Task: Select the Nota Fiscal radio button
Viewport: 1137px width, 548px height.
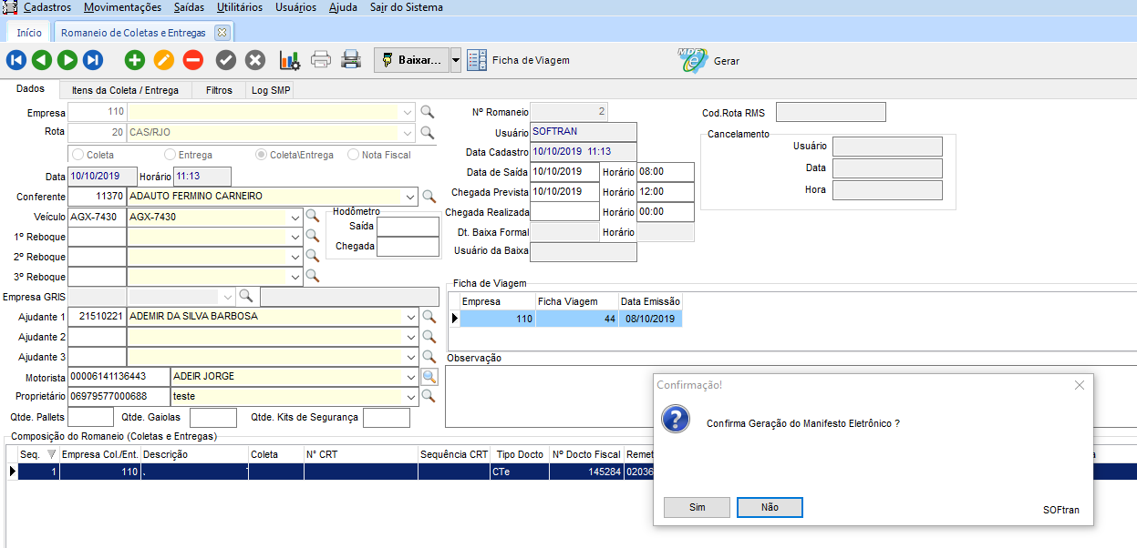Action: (354, 155)
